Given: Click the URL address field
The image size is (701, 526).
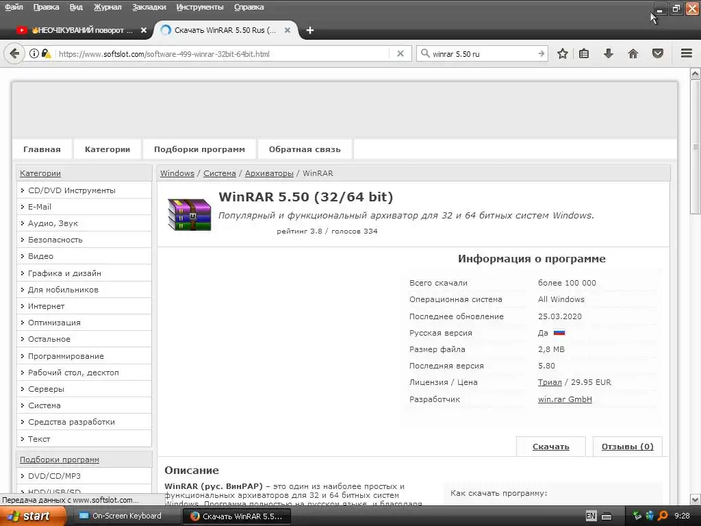Looking at the screenshot, I should click(x=222, y=53).
